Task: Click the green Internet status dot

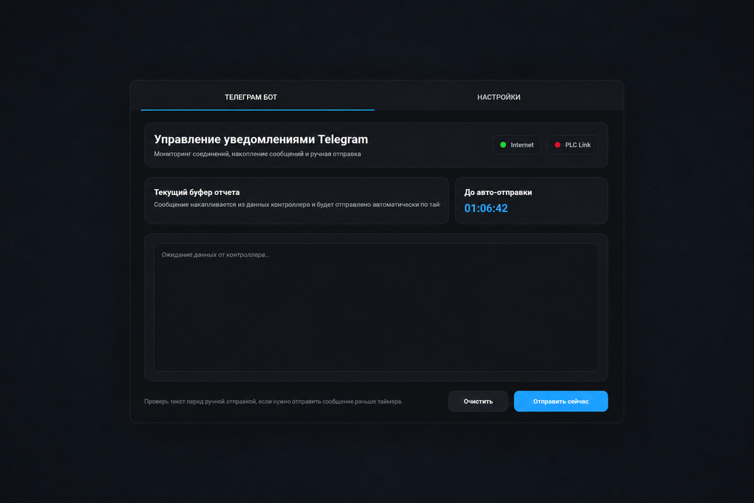Action: pyautogui.click(x=503, y=145)
